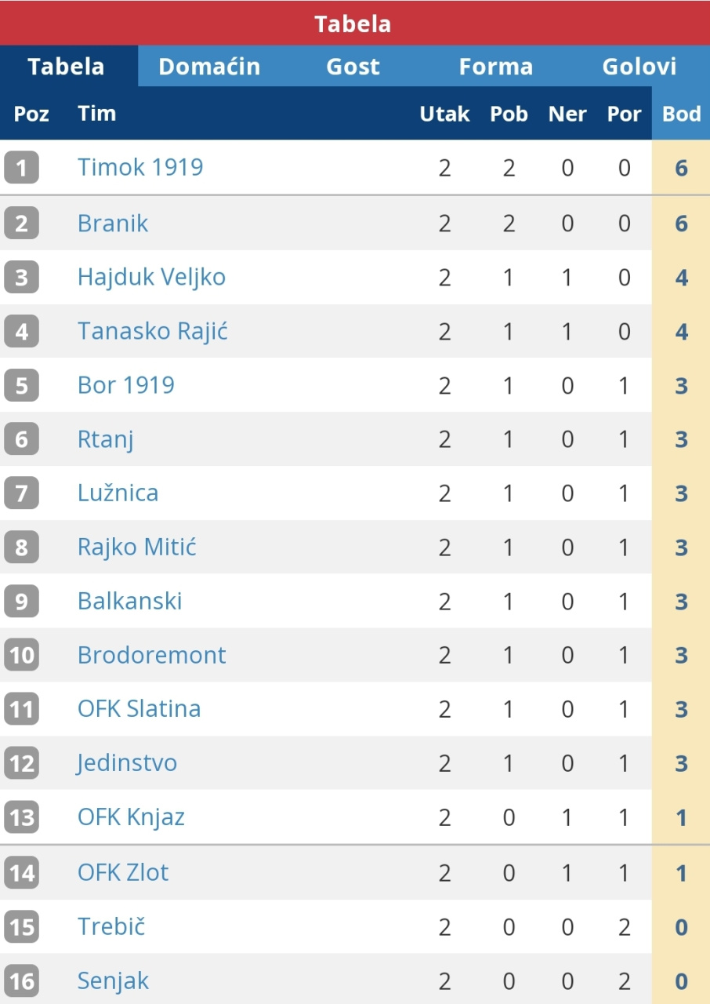Switch to the Domaćin tab

(x=209, y=67)
